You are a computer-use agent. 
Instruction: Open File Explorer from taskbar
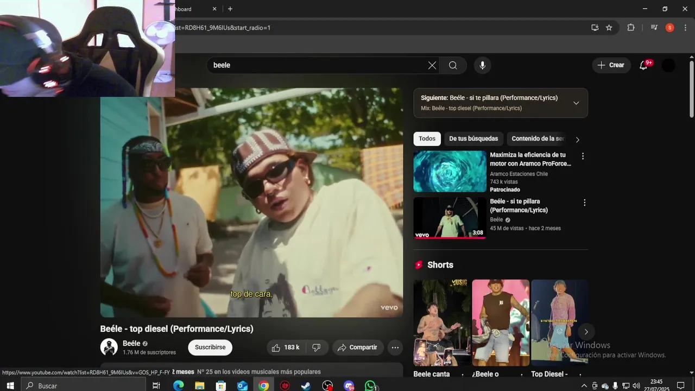(199, 385)
